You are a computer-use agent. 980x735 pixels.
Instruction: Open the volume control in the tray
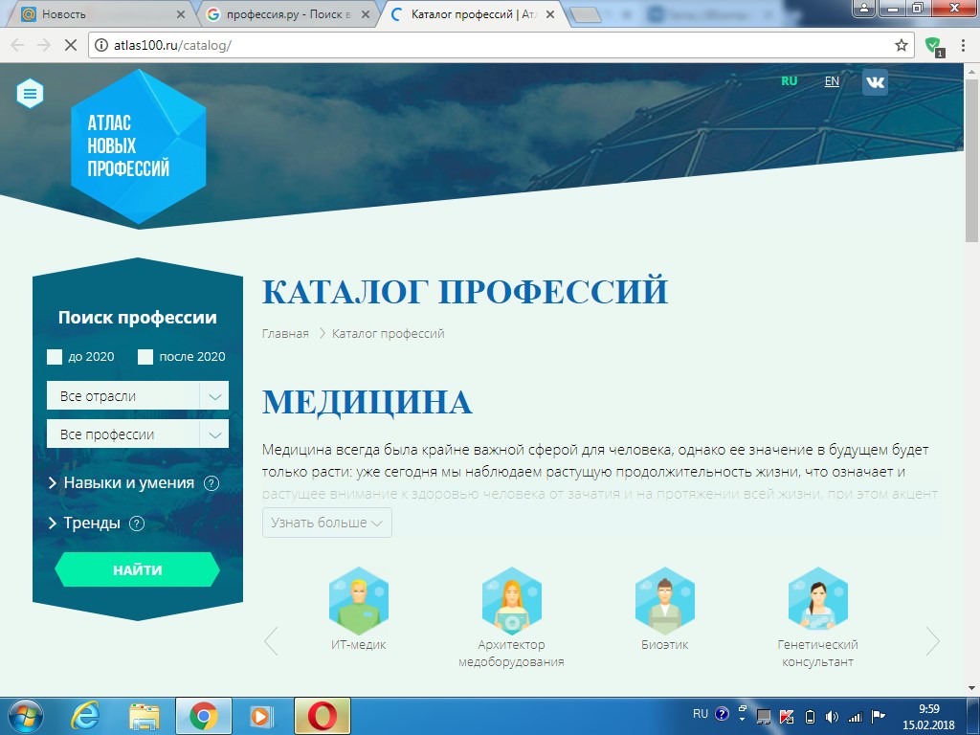pyautogui.click(x=832, y=717)
